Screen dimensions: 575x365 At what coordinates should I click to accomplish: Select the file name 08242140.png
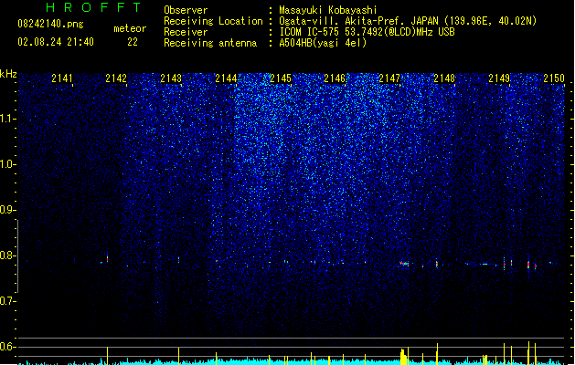[50, 24]
